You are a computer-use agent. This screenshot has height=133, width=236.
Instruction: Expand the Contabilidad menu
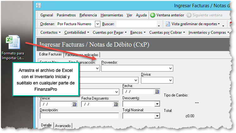tap(77, 32)
